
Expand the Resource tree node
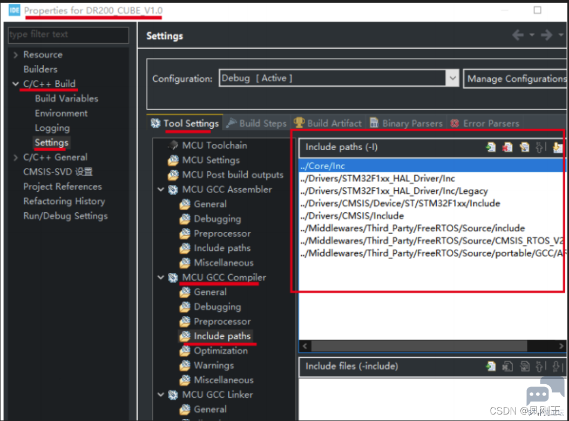click(x=16, y=55)
